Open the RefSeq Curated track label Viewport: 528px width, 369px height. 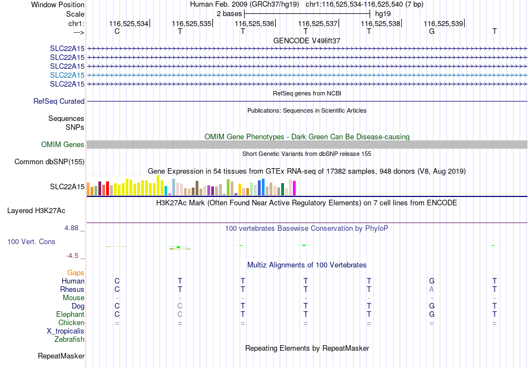click(58, 101)
